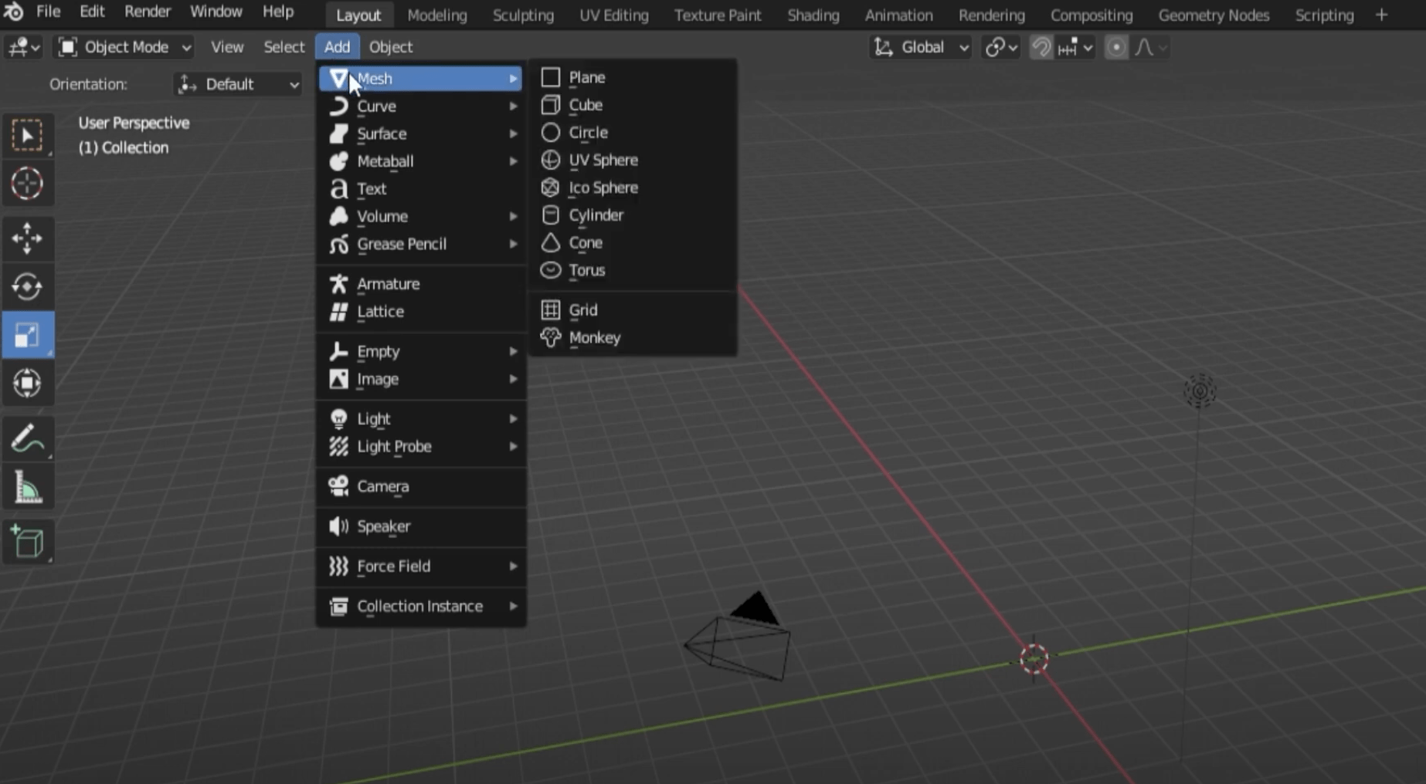This screenshot has width=1426, height=784.
Task: Add a Monkey mesh
Action: point(594,337)
